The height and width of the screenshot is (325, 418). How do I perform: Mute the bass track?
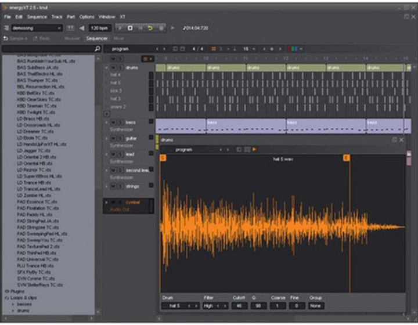click(113, 122)
